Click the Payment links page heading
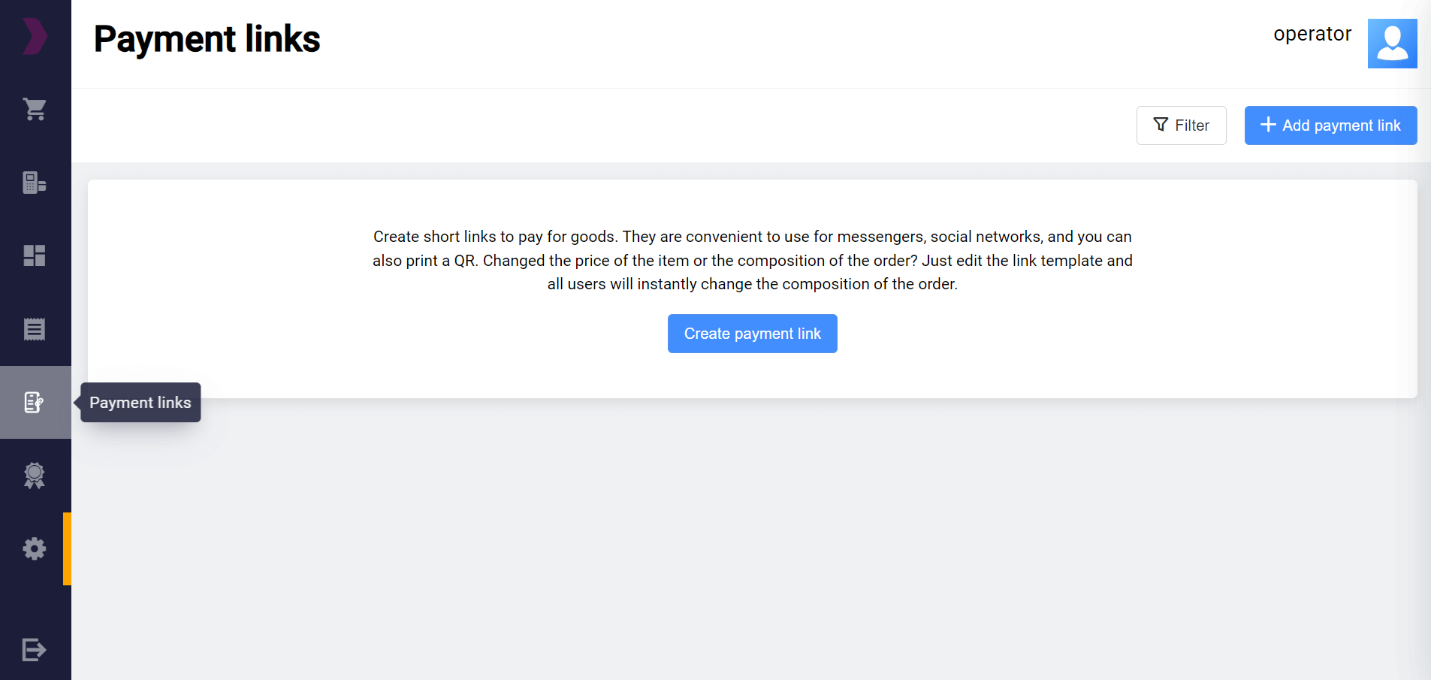 [207, 39]
